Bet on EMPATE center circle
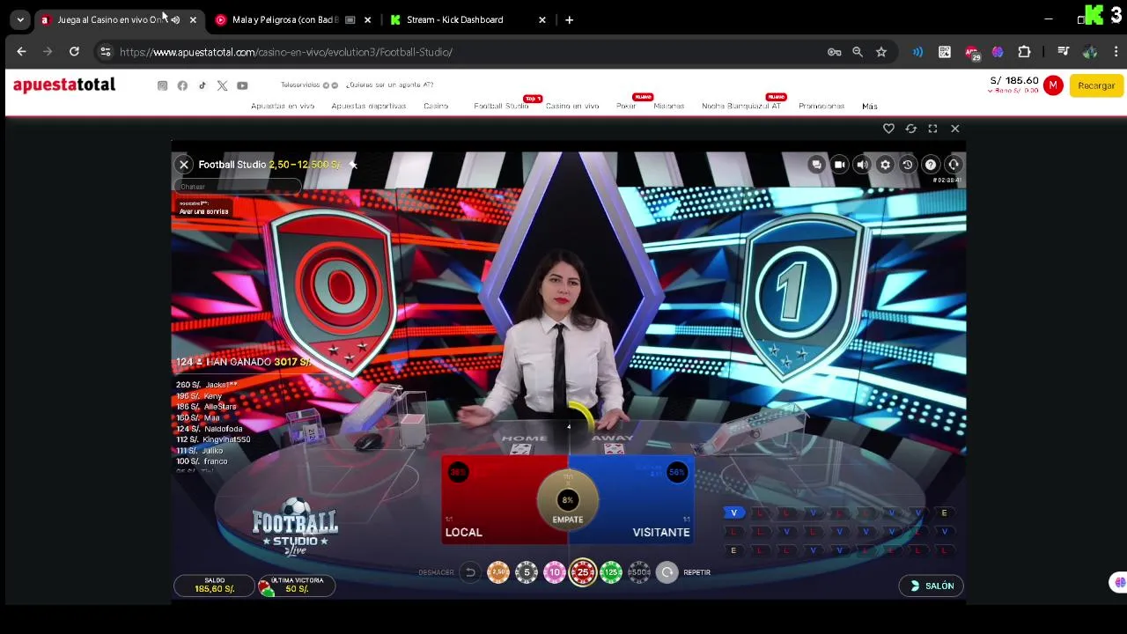The width and height of the screenshot is (1127, 634). point(568,500)
